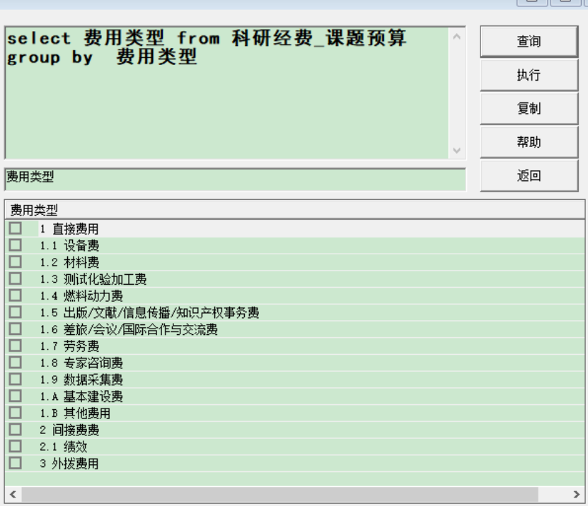Select row text 1.4 燃料动力费
Screen dimensions: 588x506
81,296
